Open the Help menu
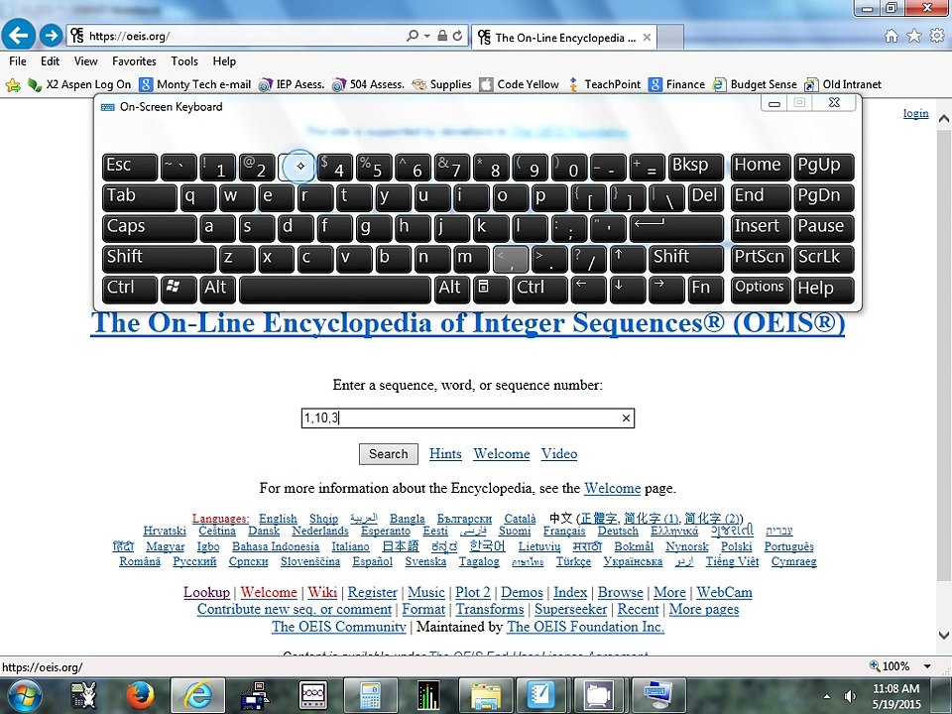Viewport: 952px width, 714px height. pyautogui.click(x=224, y=61)
